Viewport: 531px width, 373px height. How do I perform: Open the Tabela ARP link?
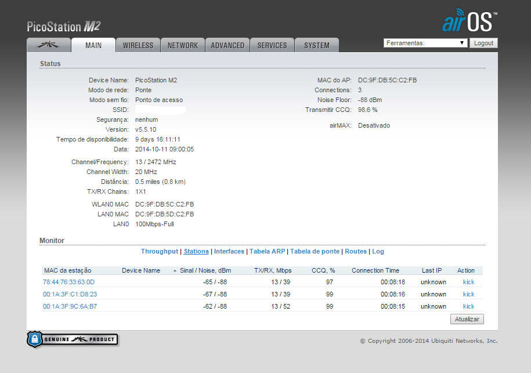267,252
